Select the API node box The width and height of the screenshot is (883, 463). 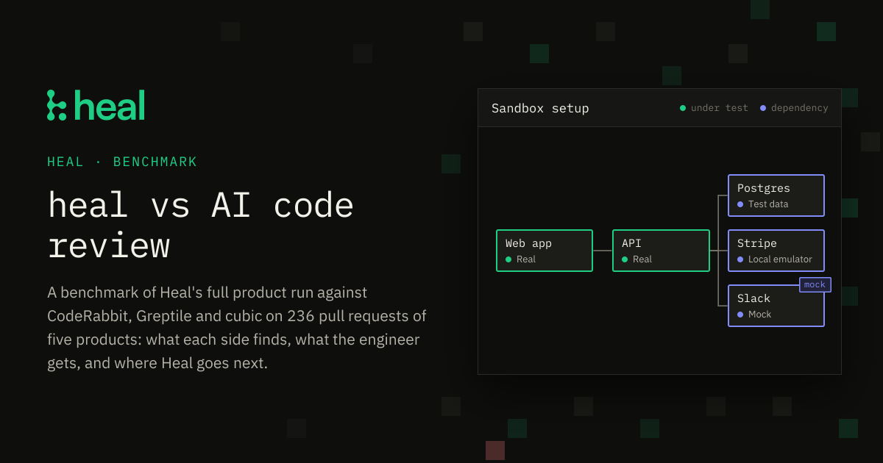(x=661, y=251)
